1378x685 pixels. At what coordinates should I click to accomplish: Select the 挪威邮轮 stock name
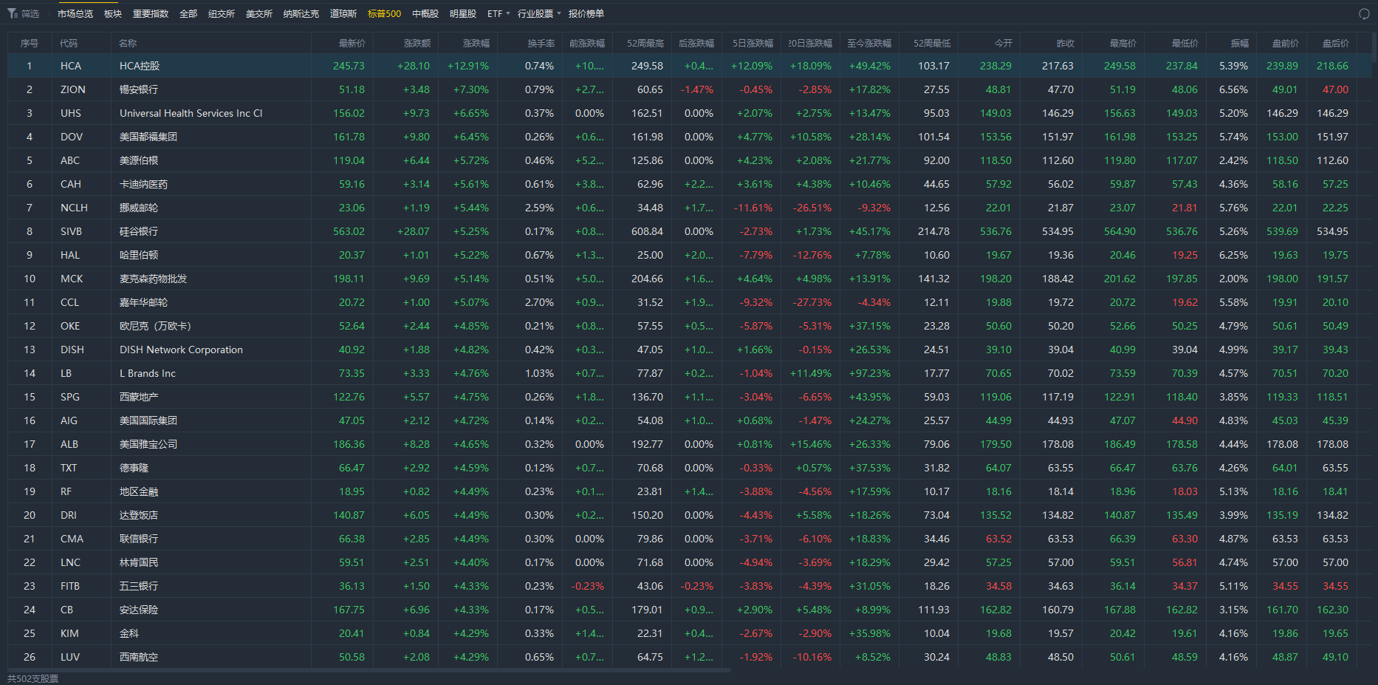pos(139,208)
